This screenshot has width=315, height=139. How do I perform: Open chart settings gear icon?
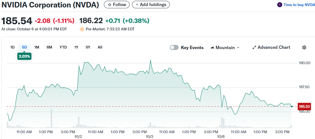pyautogui.click(x=304, y=47)
